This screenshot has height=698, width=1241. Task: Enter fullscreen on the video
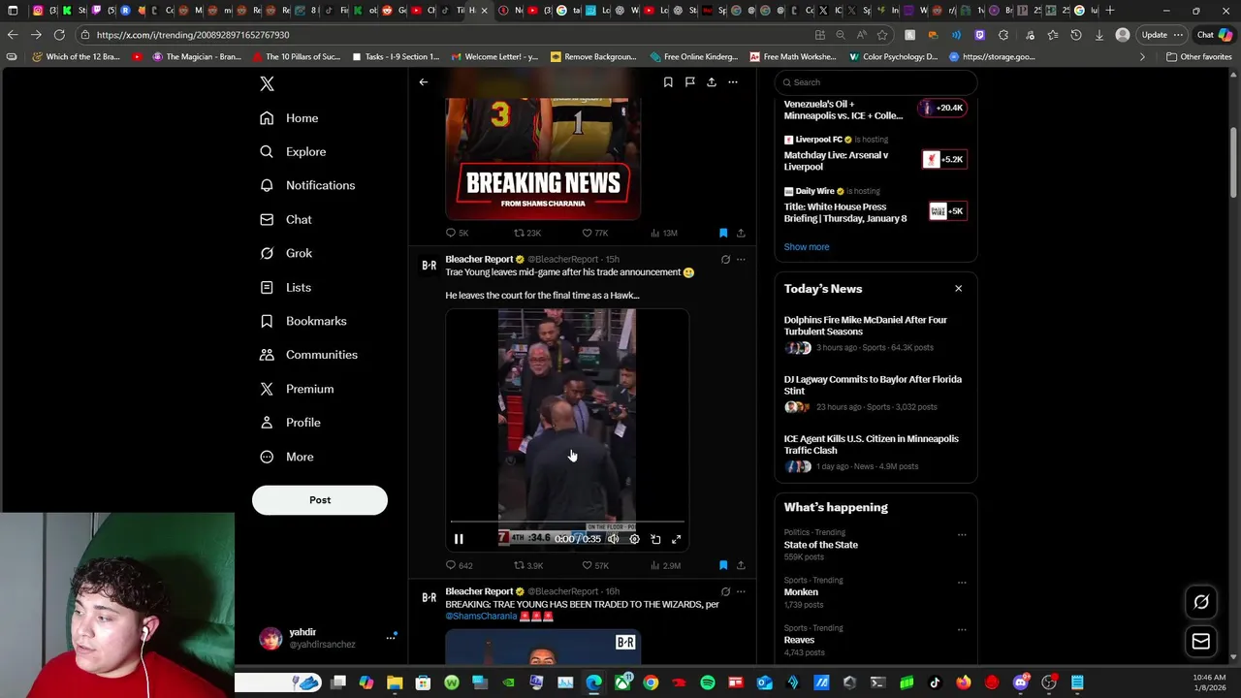pyautogui.click(x=677, y=539)
